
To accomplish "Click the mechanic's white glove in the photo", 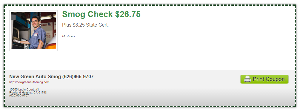I will [x=16, y=41].
